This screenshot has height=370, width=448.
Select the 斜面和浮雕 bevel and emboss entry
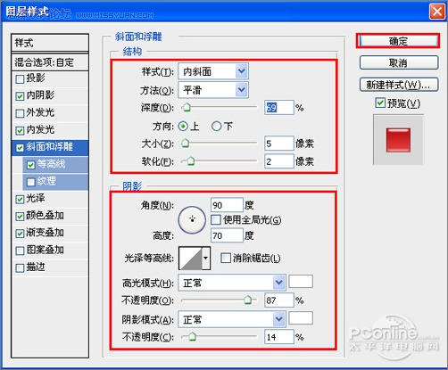(x=50, y=148)
